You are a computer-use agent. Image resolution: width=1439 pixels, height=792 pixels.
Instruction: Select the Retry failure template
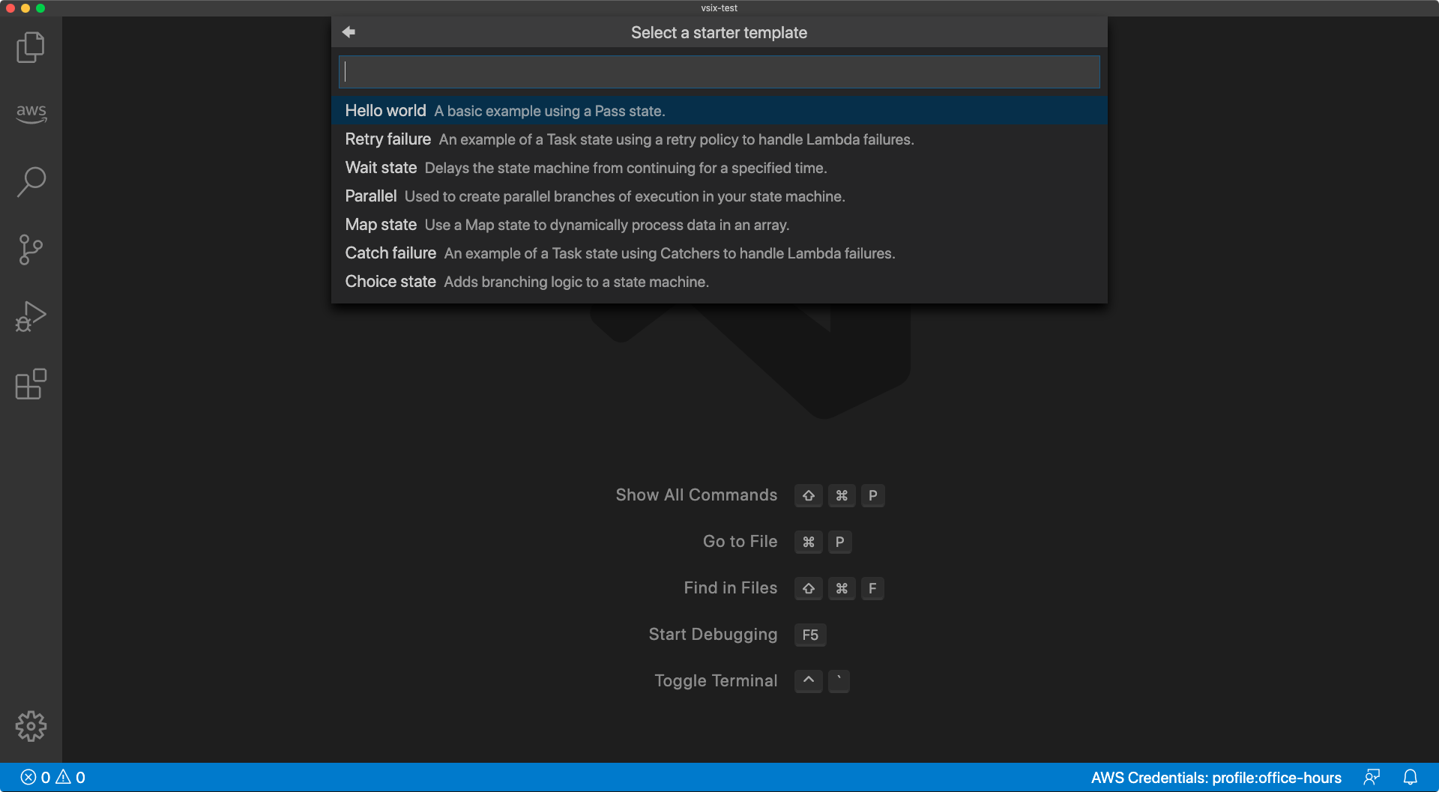click(x=719, y=139)
